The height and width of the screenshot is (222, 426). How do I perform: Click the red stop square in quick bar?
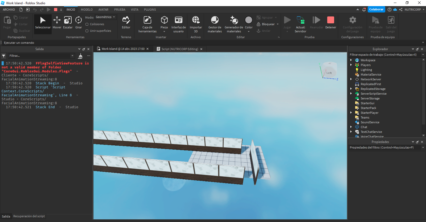(x=56, y=10)
